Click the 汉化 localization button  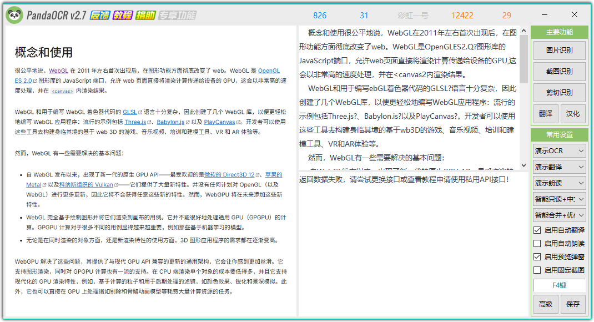(x=573, y=113)
